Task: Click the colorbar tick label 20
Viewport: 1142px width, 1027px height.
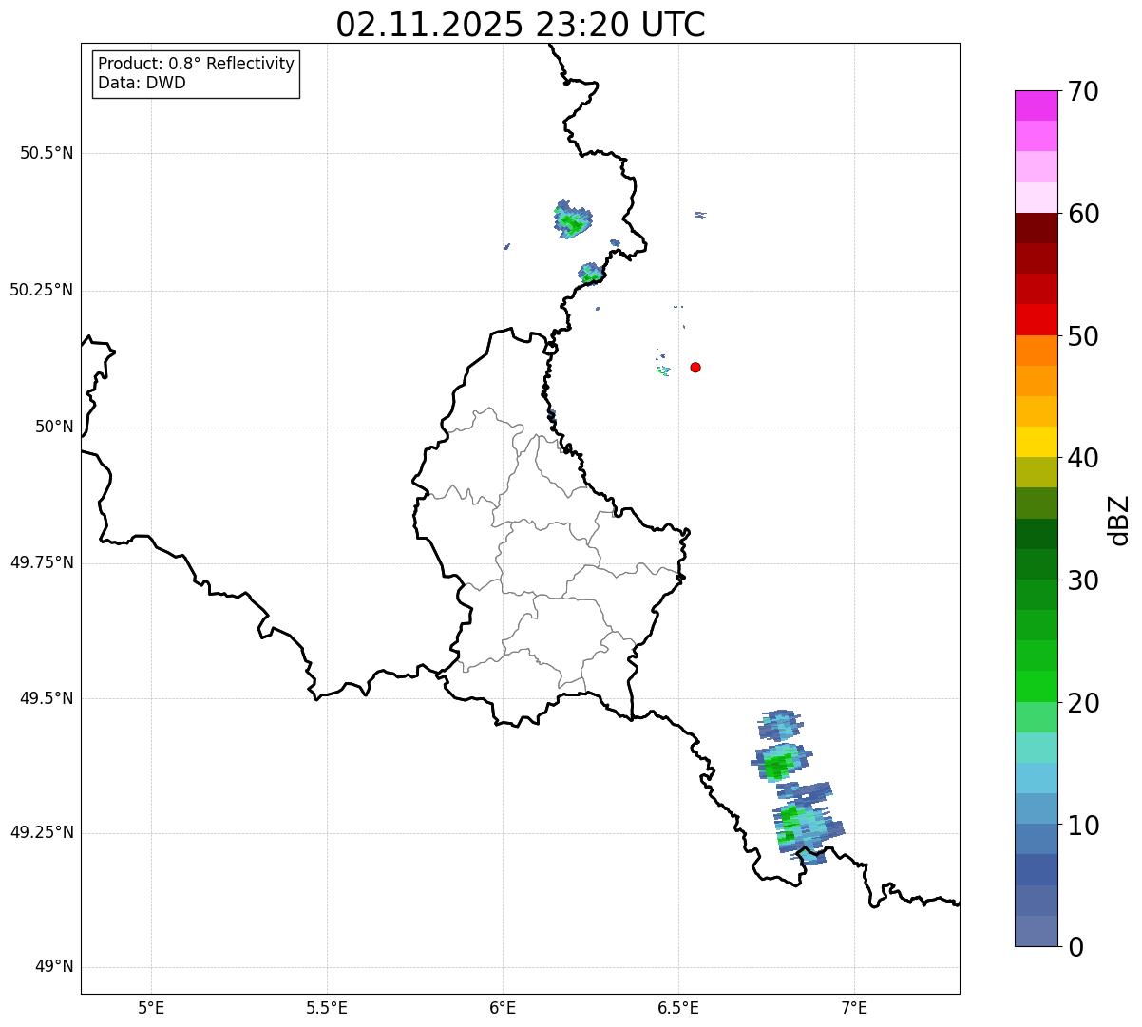Action: click(x=1083, y=702)
